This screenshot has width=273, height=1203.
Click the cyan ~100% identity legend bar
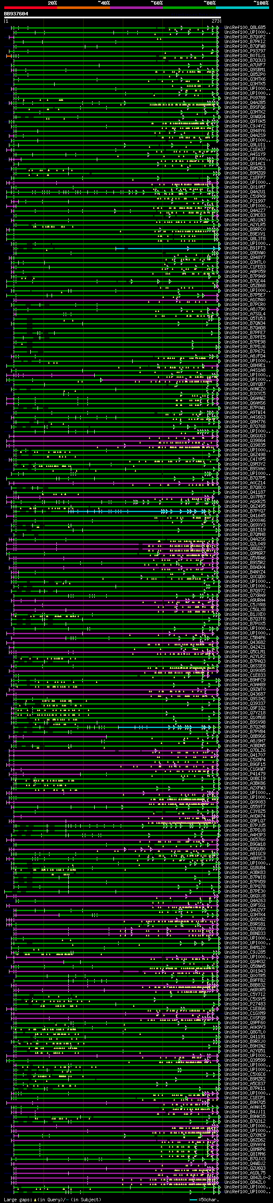tap(243, 8)
